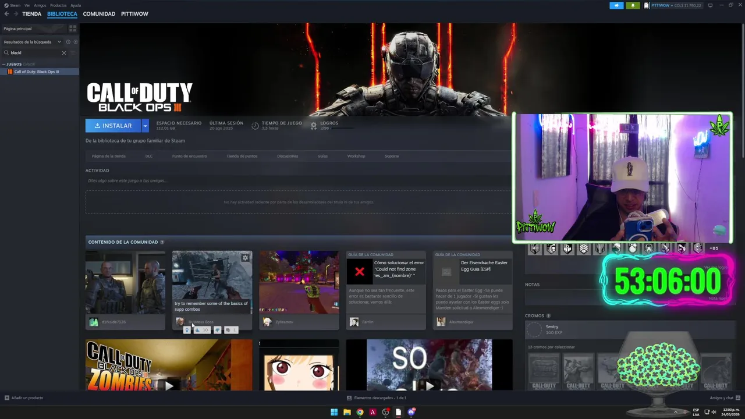Image resolution: width=745 pixels, height=419 pixels.
Task: Open the Windows Start menu
Action: click(x=334, y=412)
